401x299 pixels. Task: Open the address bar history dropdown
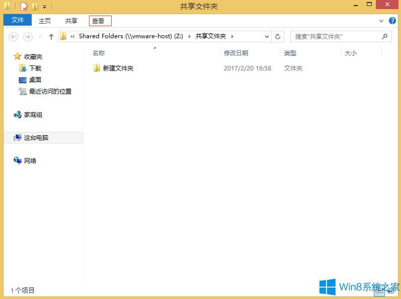pos(267,37)
